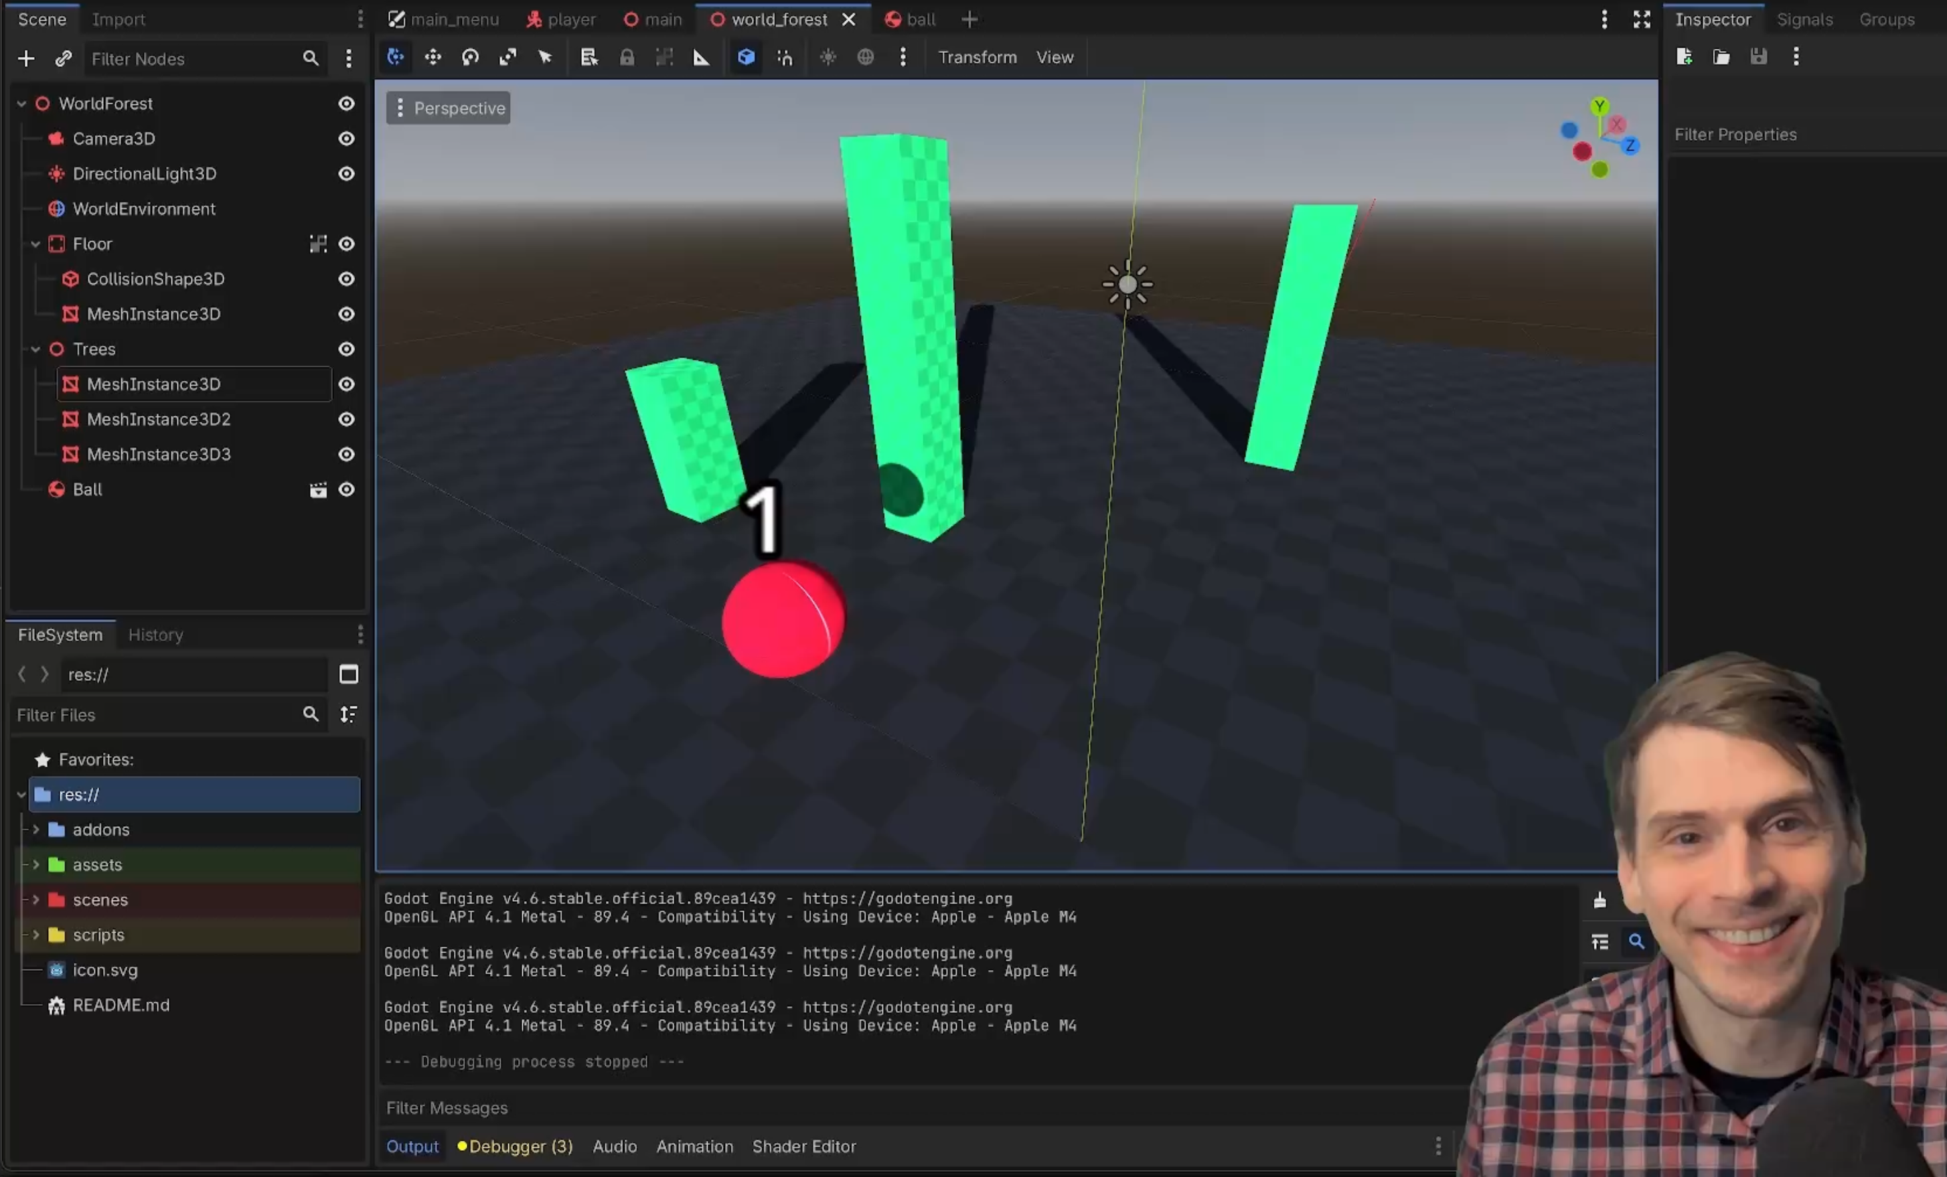Click the Filter Nodes search field
The image size is (1947, 1177).
pyautogui.click(x=189, y=58)
